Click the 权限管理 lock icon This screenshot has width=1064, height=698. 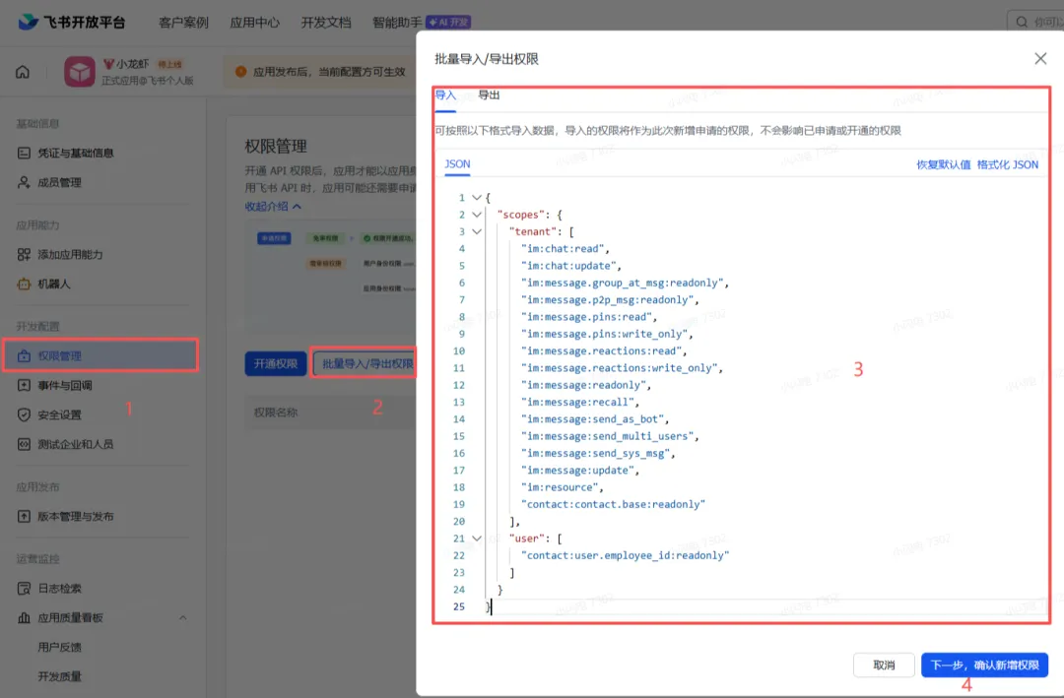point(24,356)
